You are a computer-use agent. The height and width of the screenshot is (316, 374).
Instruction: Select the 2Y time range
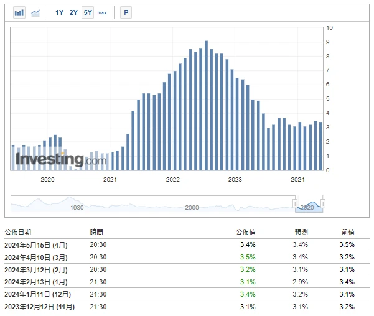(x=73, y=12)
